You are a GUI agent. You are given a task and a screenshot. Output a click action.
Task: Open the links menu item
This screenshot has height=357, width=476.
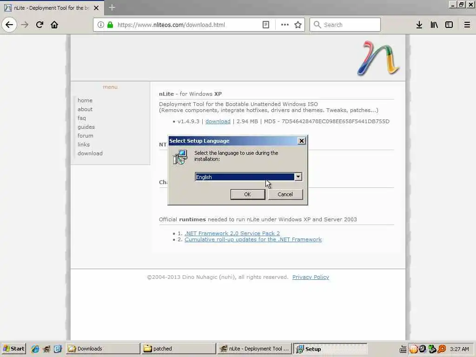84,145
